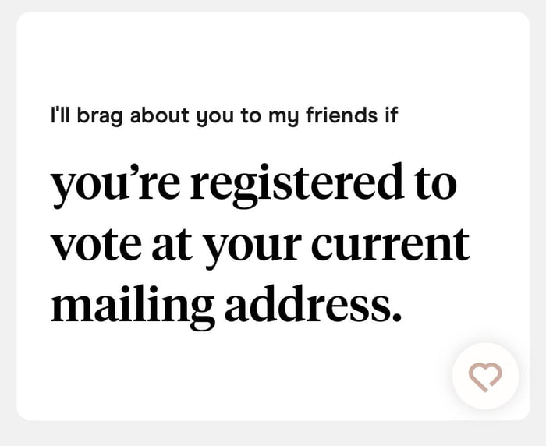The width and height of the screenshot is (546, 446).
Task: Click the word "current" in the answer
Action: [391, 245]
